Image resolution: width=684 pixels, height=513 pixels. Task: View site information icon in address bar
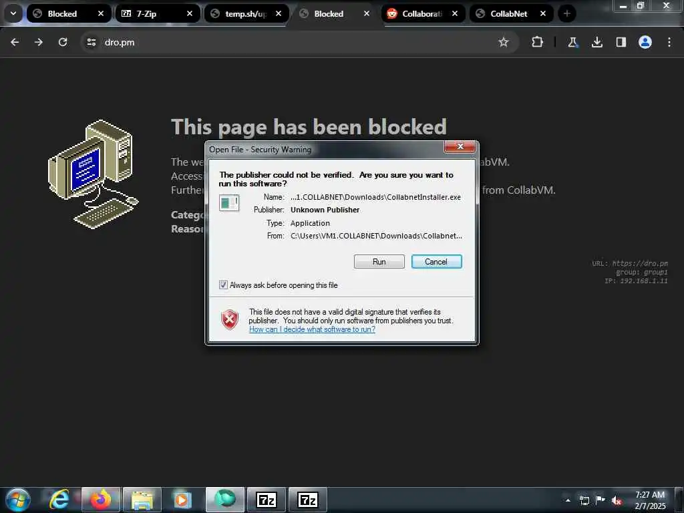(91, 42)
